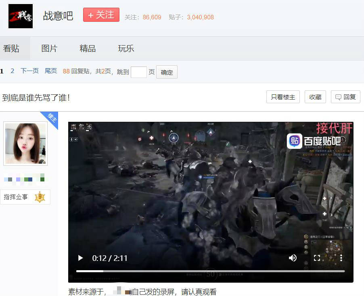Click the 战意吧 forum logo image
Viewport: 364px width, 296px height.
21,16
